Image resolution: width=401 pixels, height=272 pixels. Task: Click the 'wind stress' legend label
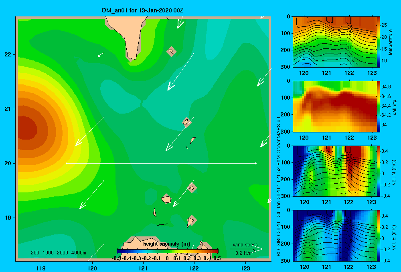245,245
